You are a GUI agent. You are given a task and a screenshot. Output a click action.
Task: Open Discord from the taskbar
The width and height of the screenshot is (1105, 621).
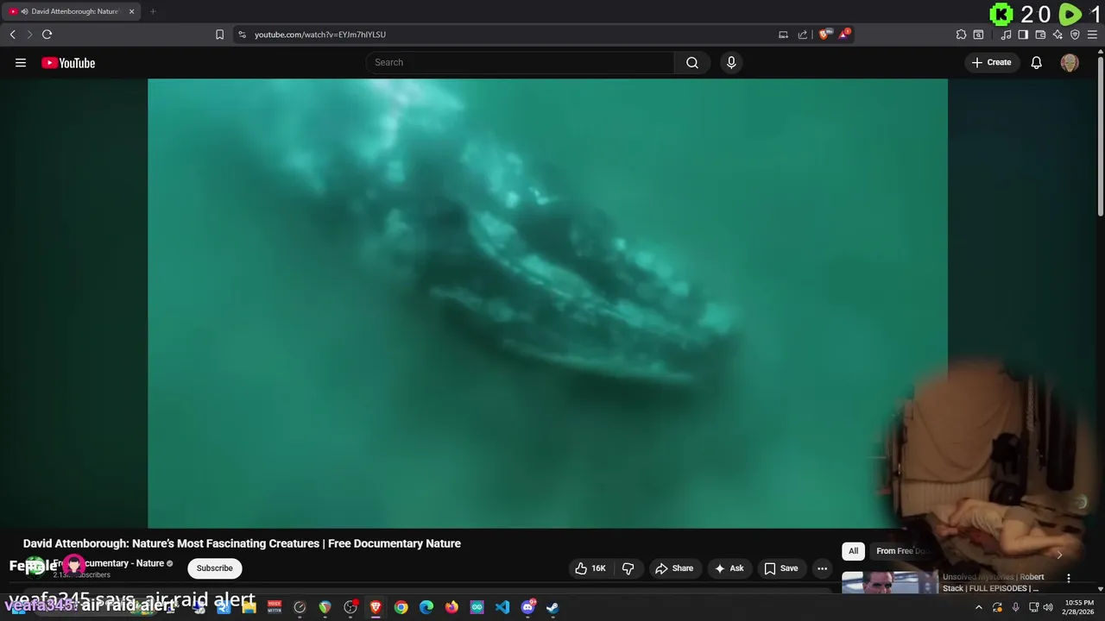(x=527, y=607)
